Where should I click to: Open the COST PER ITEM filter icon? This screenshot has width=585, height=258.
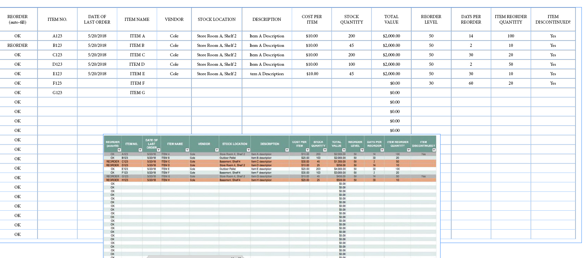pos(307,149)
